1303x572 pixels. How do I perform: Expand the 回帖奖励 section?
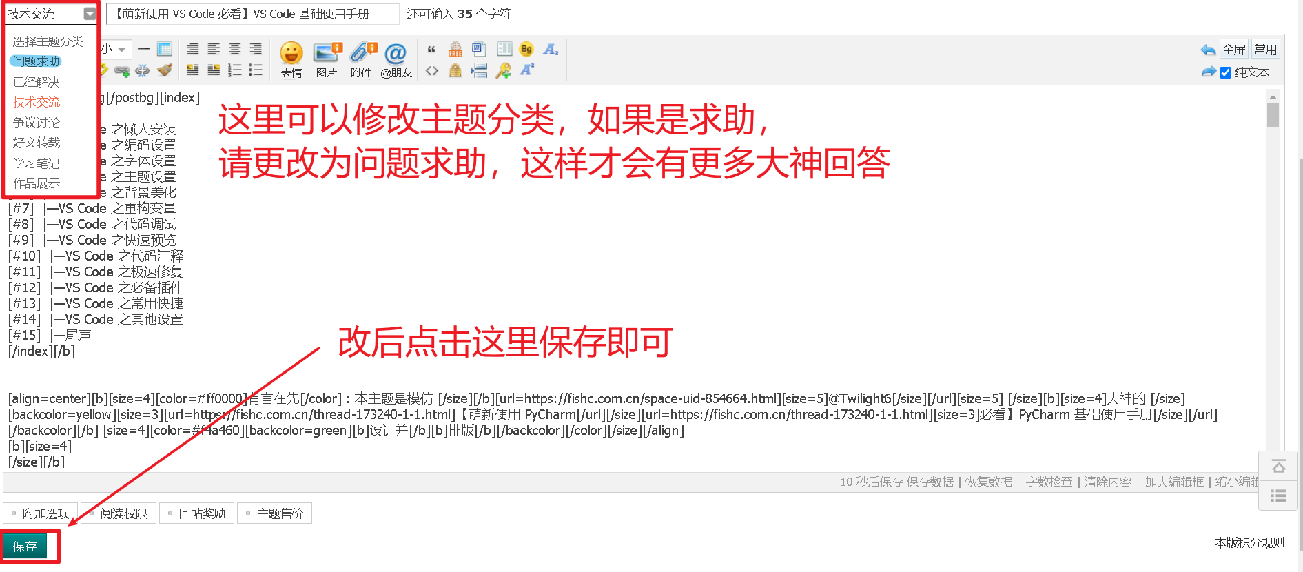point(197,513)
